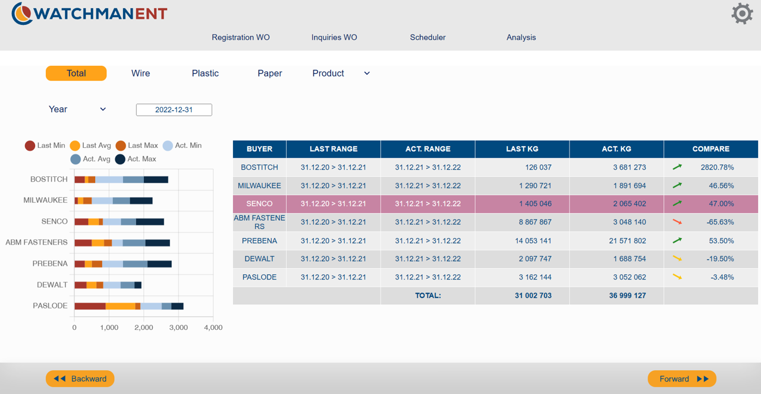Click the DEWALT stacked bar in chart
This screenshot has width=761, height=394.
click(x=108, y=285)
